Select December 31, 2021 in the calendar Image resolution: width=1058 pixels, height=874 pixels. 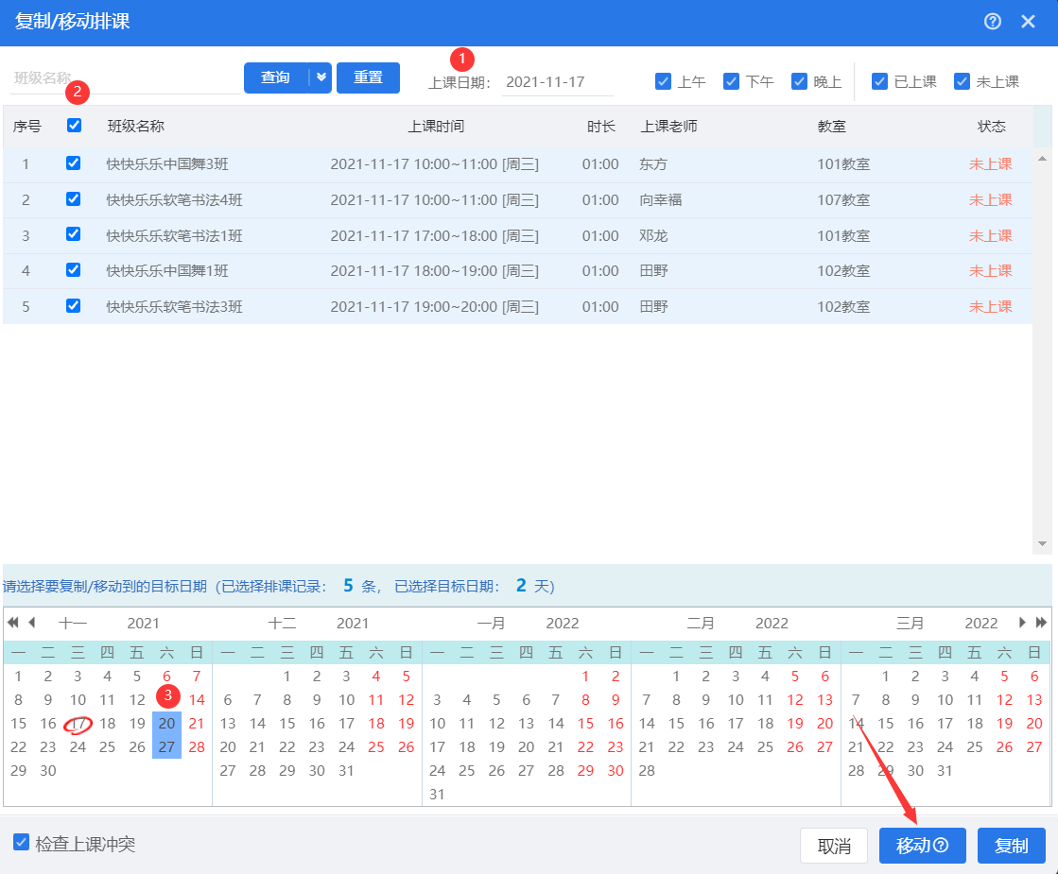point(346,770)
